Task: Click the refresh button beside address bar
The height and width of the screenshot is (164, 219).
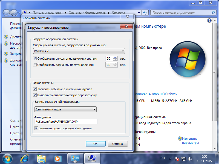Action: click(x=145, y=13)
